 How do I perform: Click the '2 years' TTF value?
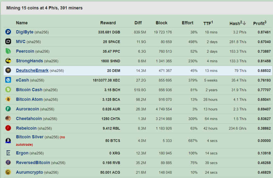click(211, 90)
